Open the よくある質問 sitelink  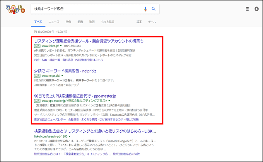point(89,120)
